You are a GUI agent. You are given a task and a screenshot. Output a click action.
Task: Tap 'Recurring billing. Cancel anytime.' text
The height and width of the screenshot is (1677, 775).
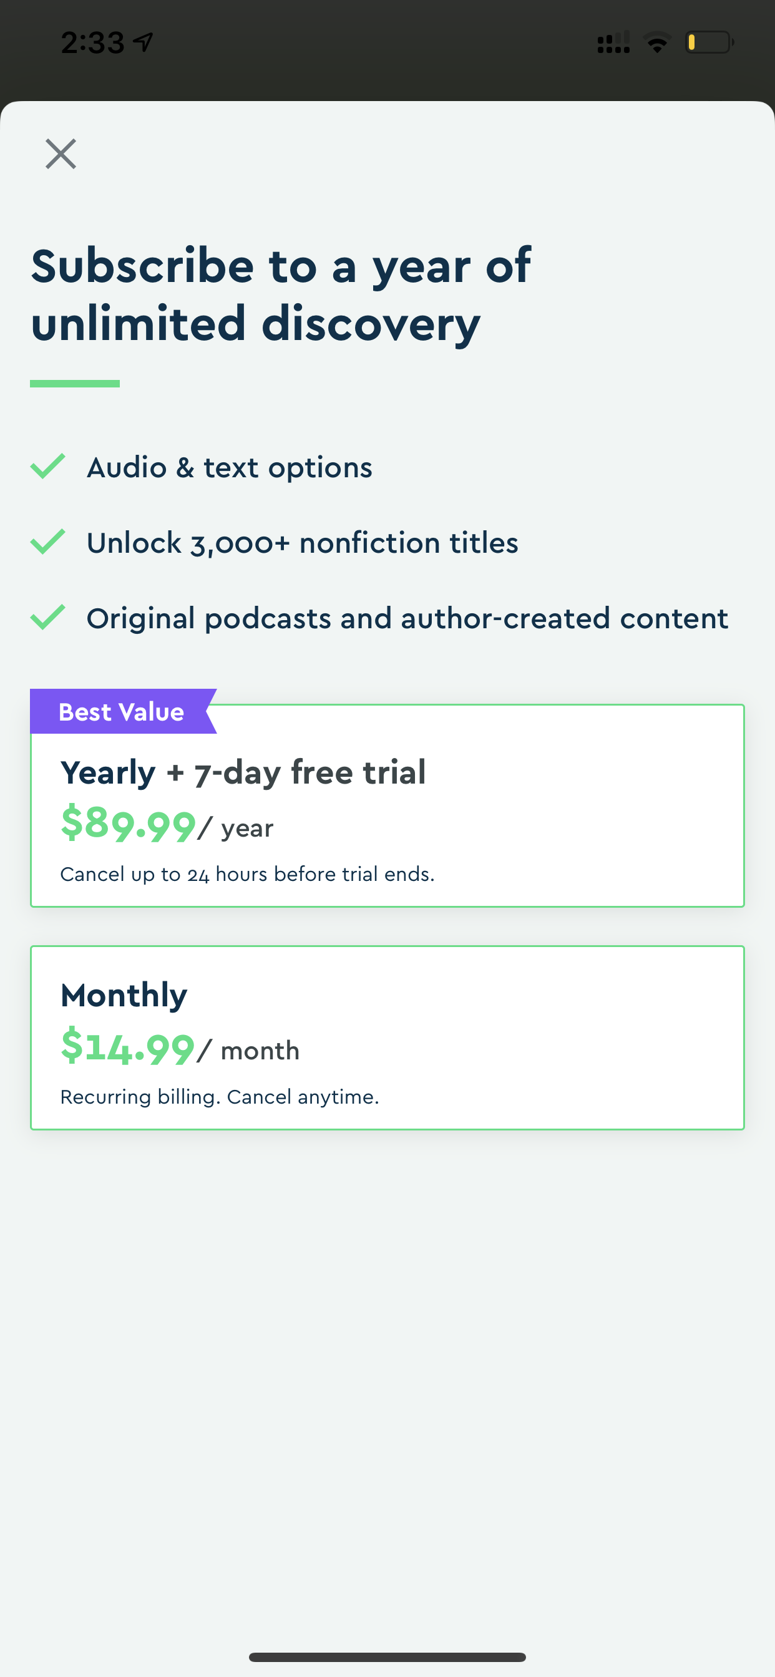[x=220, y=1097]
